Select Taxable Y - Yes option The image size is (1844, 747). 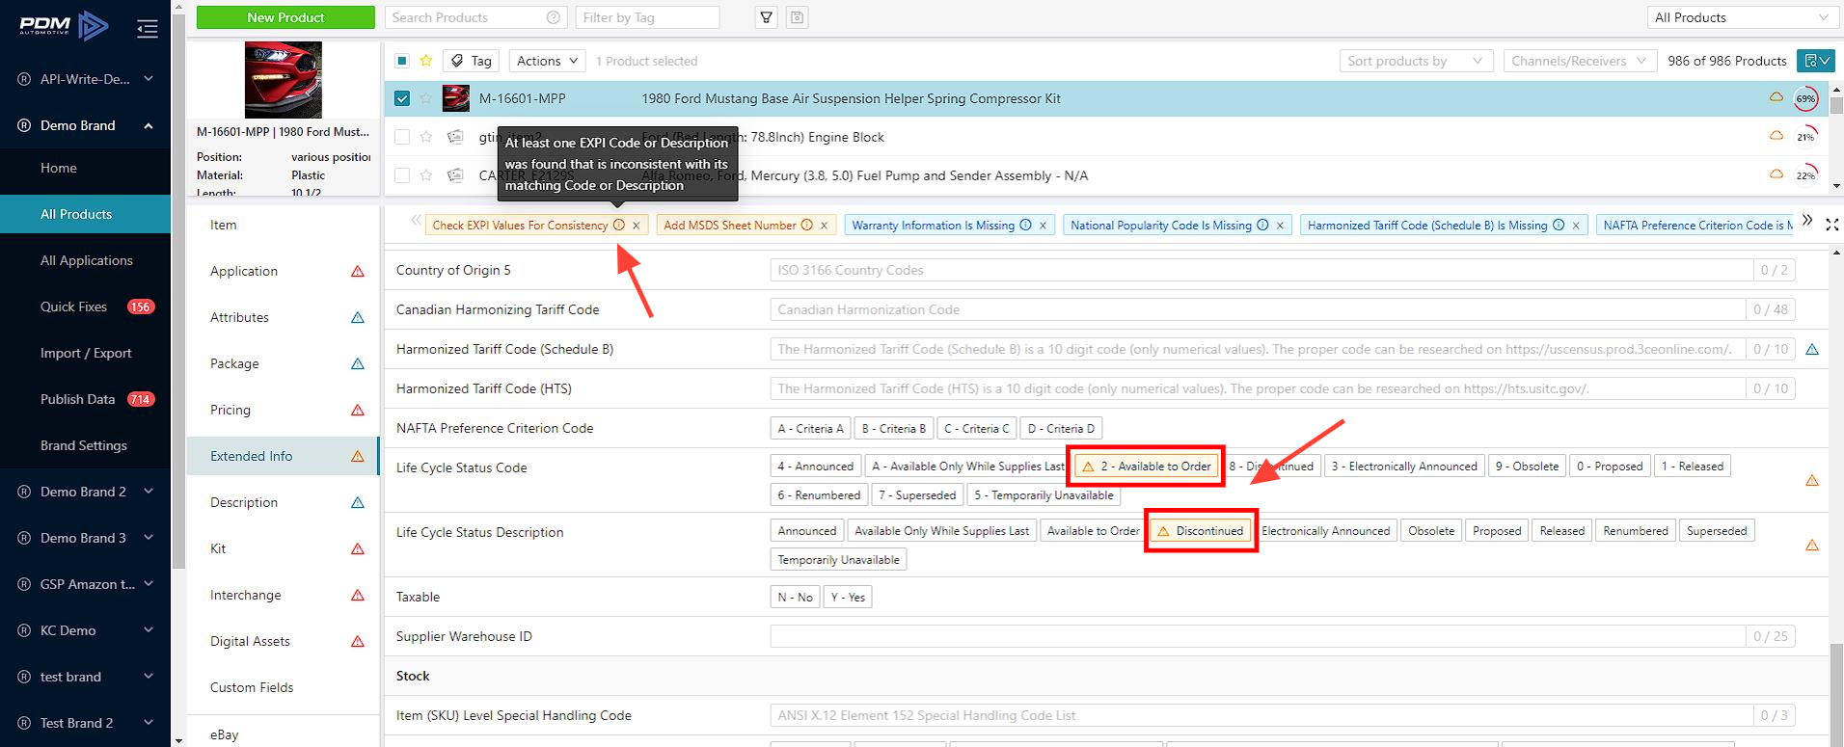848,597
